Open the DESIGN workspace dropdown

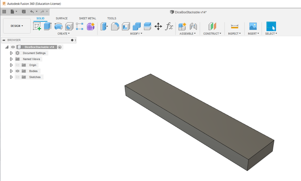click(17, 26)
